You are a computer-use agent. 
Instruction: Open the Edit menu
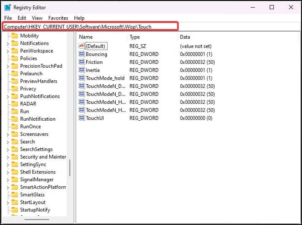tap(22, 18)
